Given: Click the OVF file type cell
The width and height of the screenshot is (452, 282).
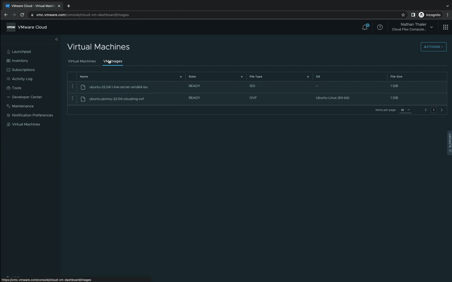Looking at the screenshot, I should pyautogui.click(x=253, y=98).
